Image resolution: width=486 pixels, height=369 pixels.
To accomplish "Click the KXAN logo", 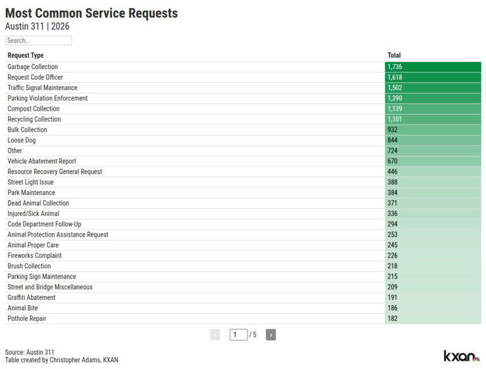I will [461, 356].
